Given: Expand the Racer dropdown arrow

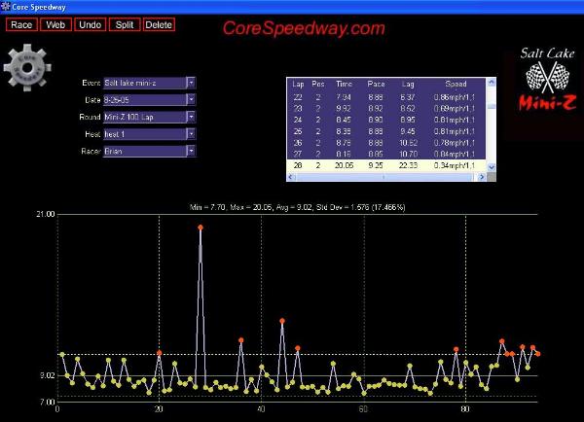Looking at the screenshot, I should [191, 151].
